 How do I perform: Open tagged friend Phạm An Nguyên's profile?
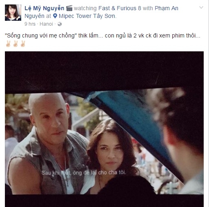[x=101, y=12]
